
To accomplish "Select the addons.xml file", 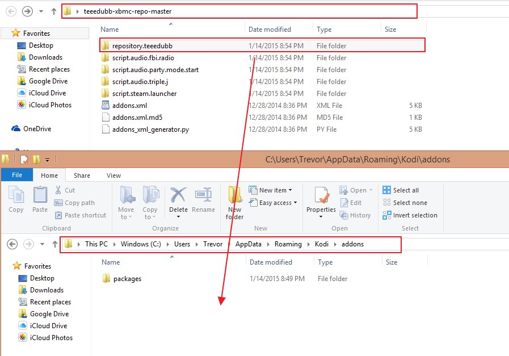I will [x=262, y=105].
